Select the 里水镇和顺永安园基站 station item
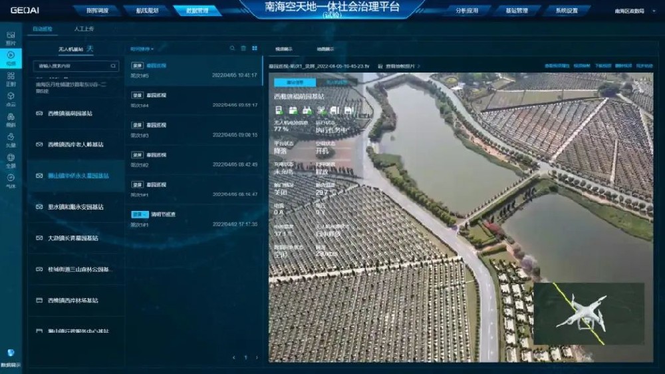Viewport: 665px width, 374px height. point(75,207)
